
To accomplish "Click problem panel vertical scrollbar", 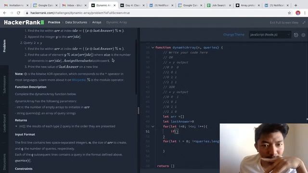I will click(136, 67).
